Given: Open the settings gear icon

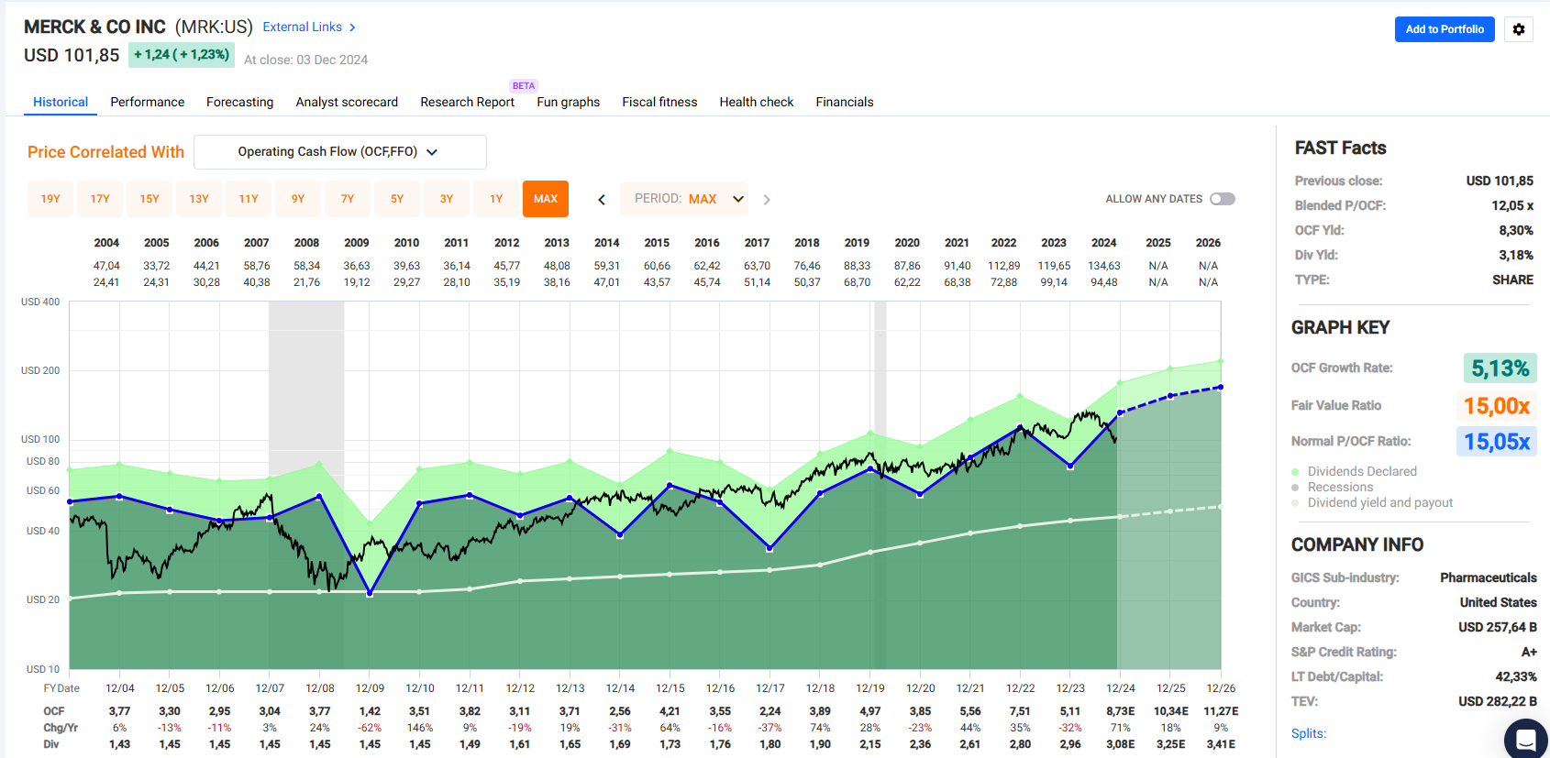Looking at the screenshot, I should [x=1519, y=29].
